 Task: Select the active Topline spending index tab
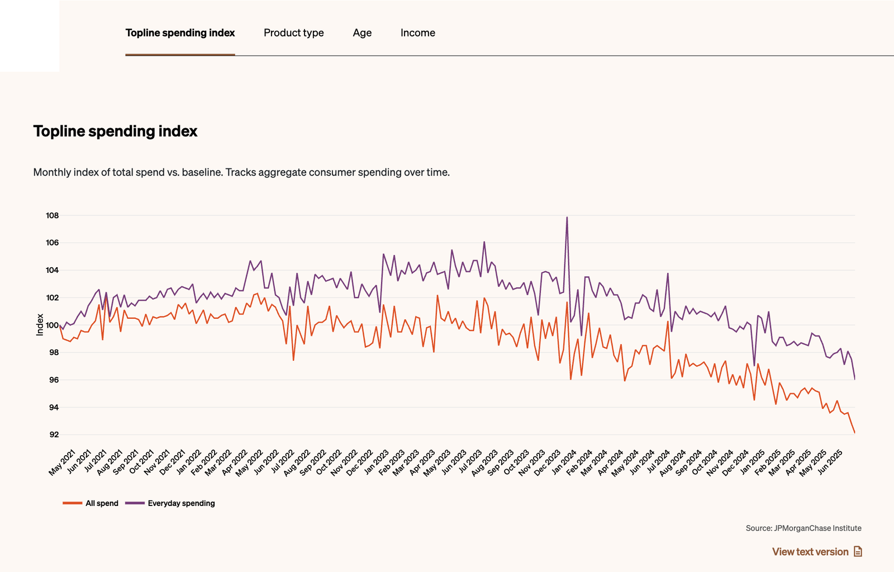coord(180,33)
